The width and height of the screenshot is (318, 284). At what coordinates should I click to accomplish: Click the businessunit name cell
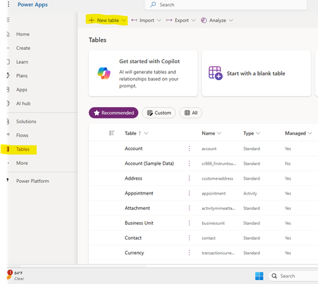(213, 223)
